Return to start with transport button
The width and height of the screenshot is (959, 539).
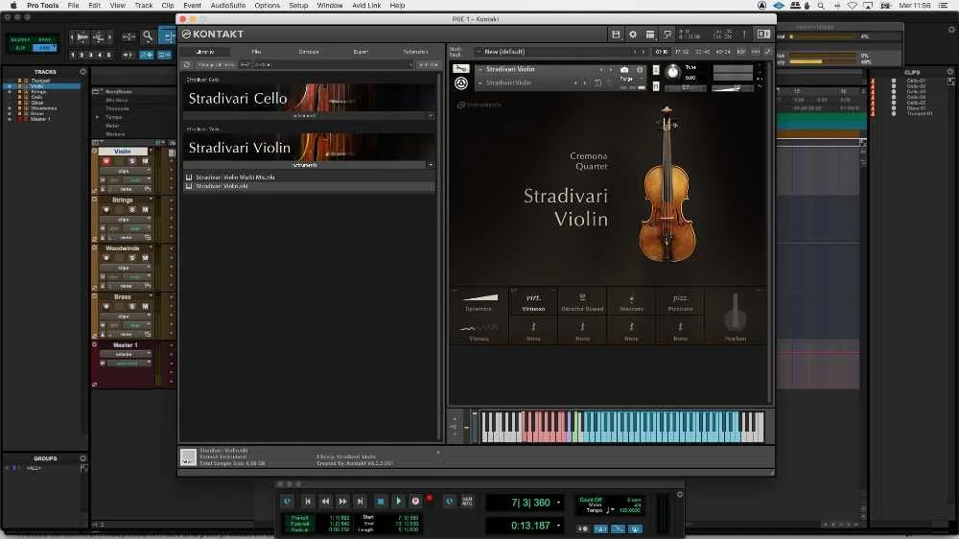[308, 501]
